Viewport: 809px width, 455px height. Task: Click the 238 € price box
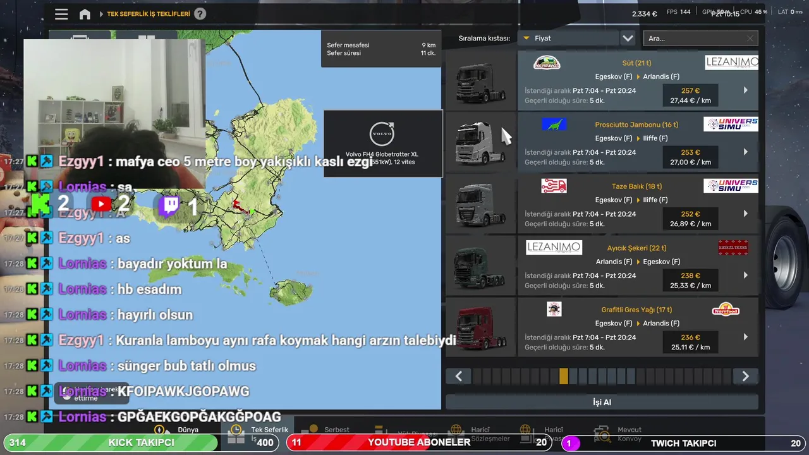tap(690, 280)
